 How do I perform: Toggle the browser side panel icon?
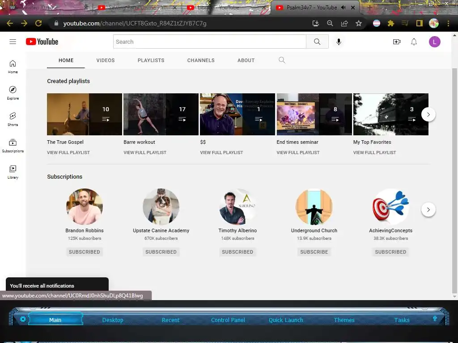(x=420, y=23)
